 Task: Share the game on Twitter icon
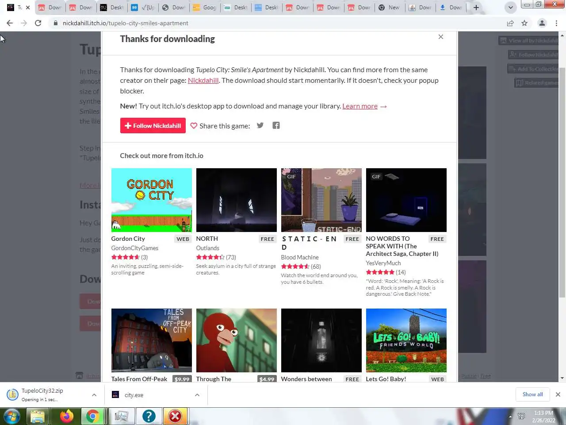260,125
